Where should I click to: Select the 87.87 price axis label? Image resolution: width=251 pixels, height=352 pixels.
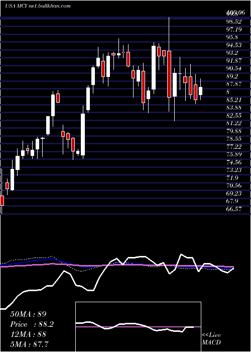point(234,84)
